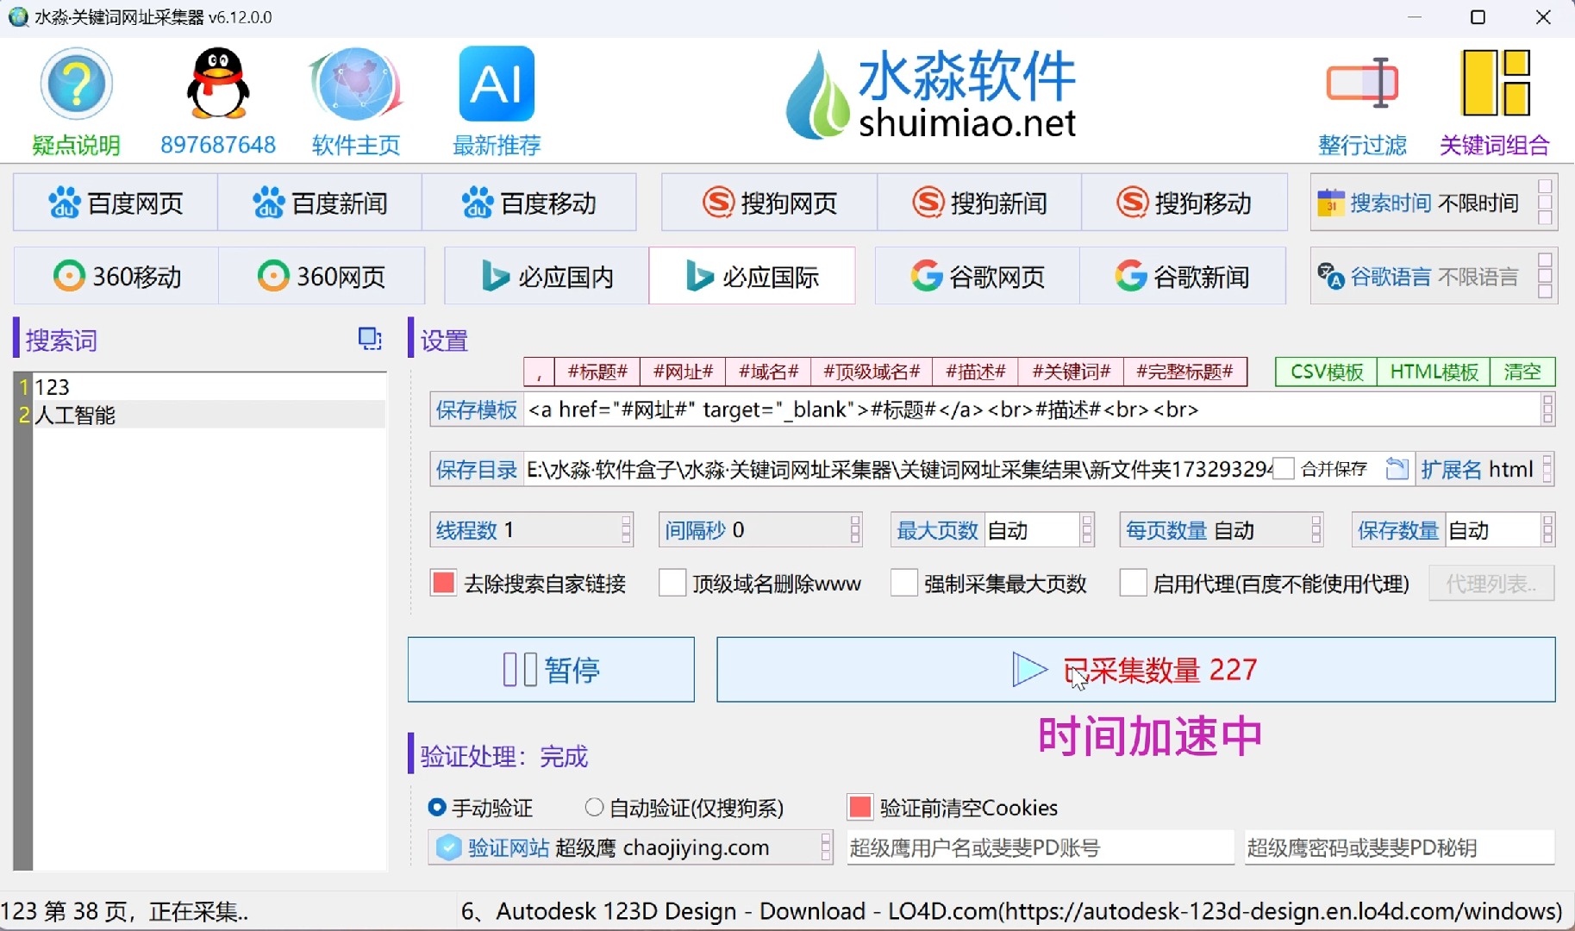This screenshot has width=1575, height=931.
Task: Enable the 强制采集最大页数 checkbox
Action: tap(903, 584)
